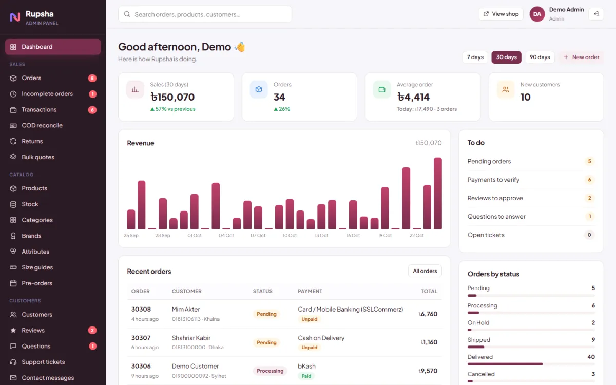Click customer name Shahriar Kabir
This screenshot has height=385, width=616.
point(191,338)
